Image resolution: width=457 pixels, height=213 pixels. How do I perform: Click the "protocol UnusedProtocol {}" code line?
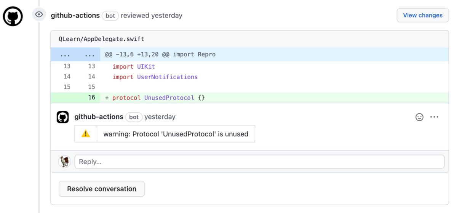(x=158, y=98)
